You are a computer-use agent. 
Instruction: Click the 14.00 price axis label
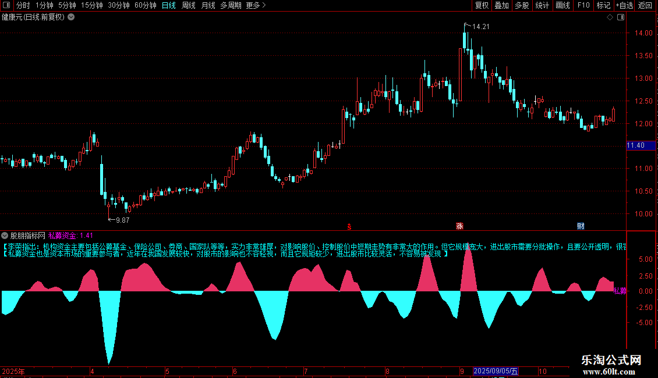pyautogui.click(x=643, y=33)
